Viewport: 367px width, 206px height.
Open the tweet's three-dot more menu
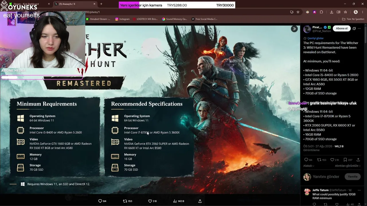359,29
